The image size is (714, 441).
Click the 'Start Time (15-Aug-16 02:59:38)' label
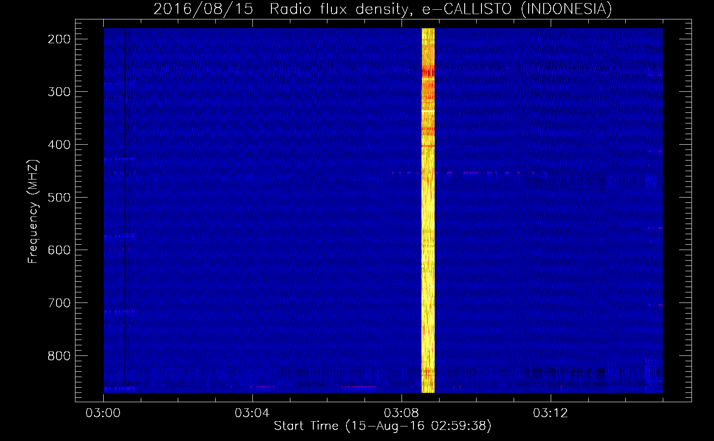383,426
